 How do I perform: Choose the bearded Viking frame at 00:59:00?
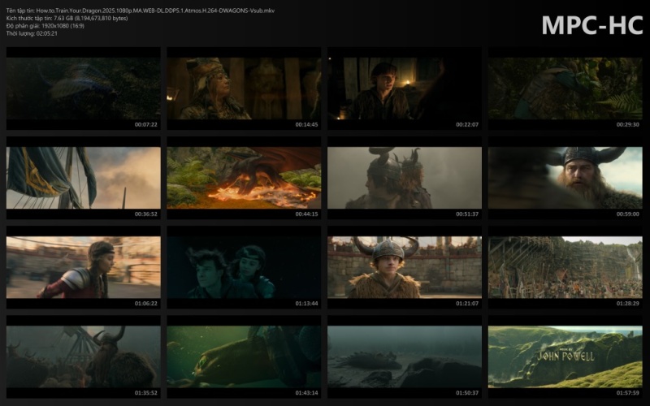pyautogui.click(x=565, y=178)
